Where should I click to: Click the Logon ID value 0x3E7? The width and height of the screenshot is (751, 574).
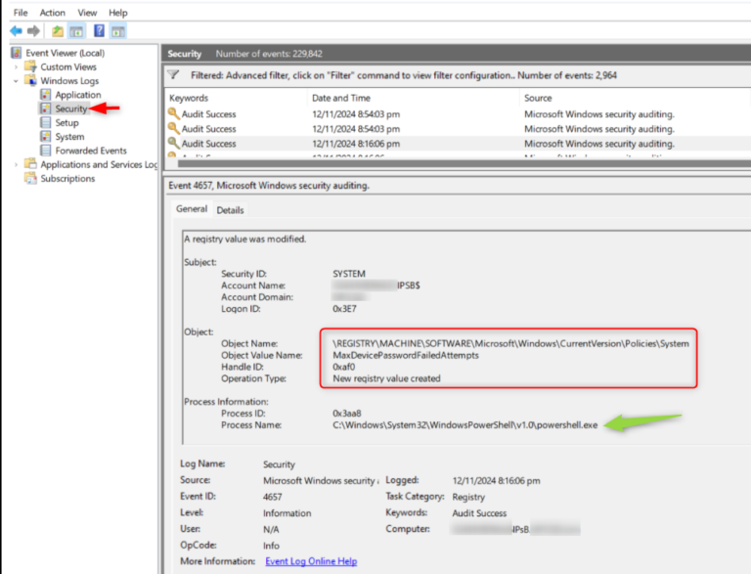tap(344, 309)
